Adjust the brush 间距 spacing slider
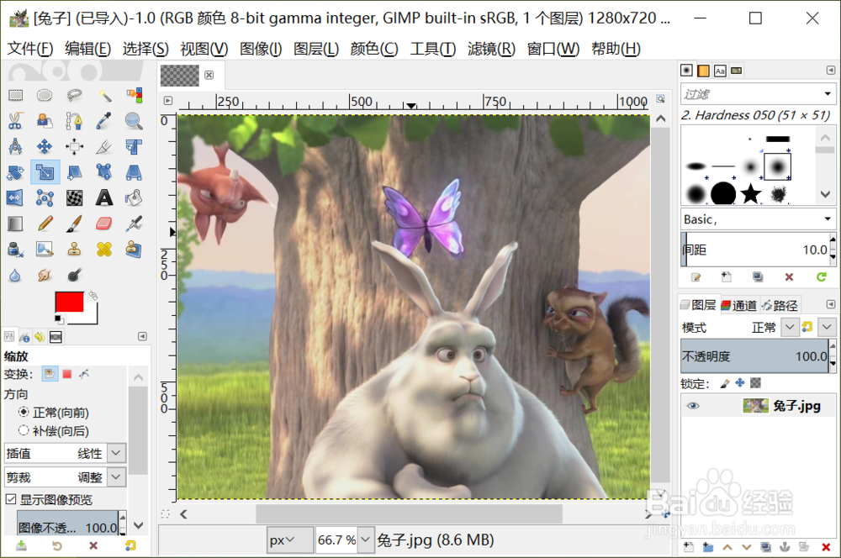 coord(754,250)
